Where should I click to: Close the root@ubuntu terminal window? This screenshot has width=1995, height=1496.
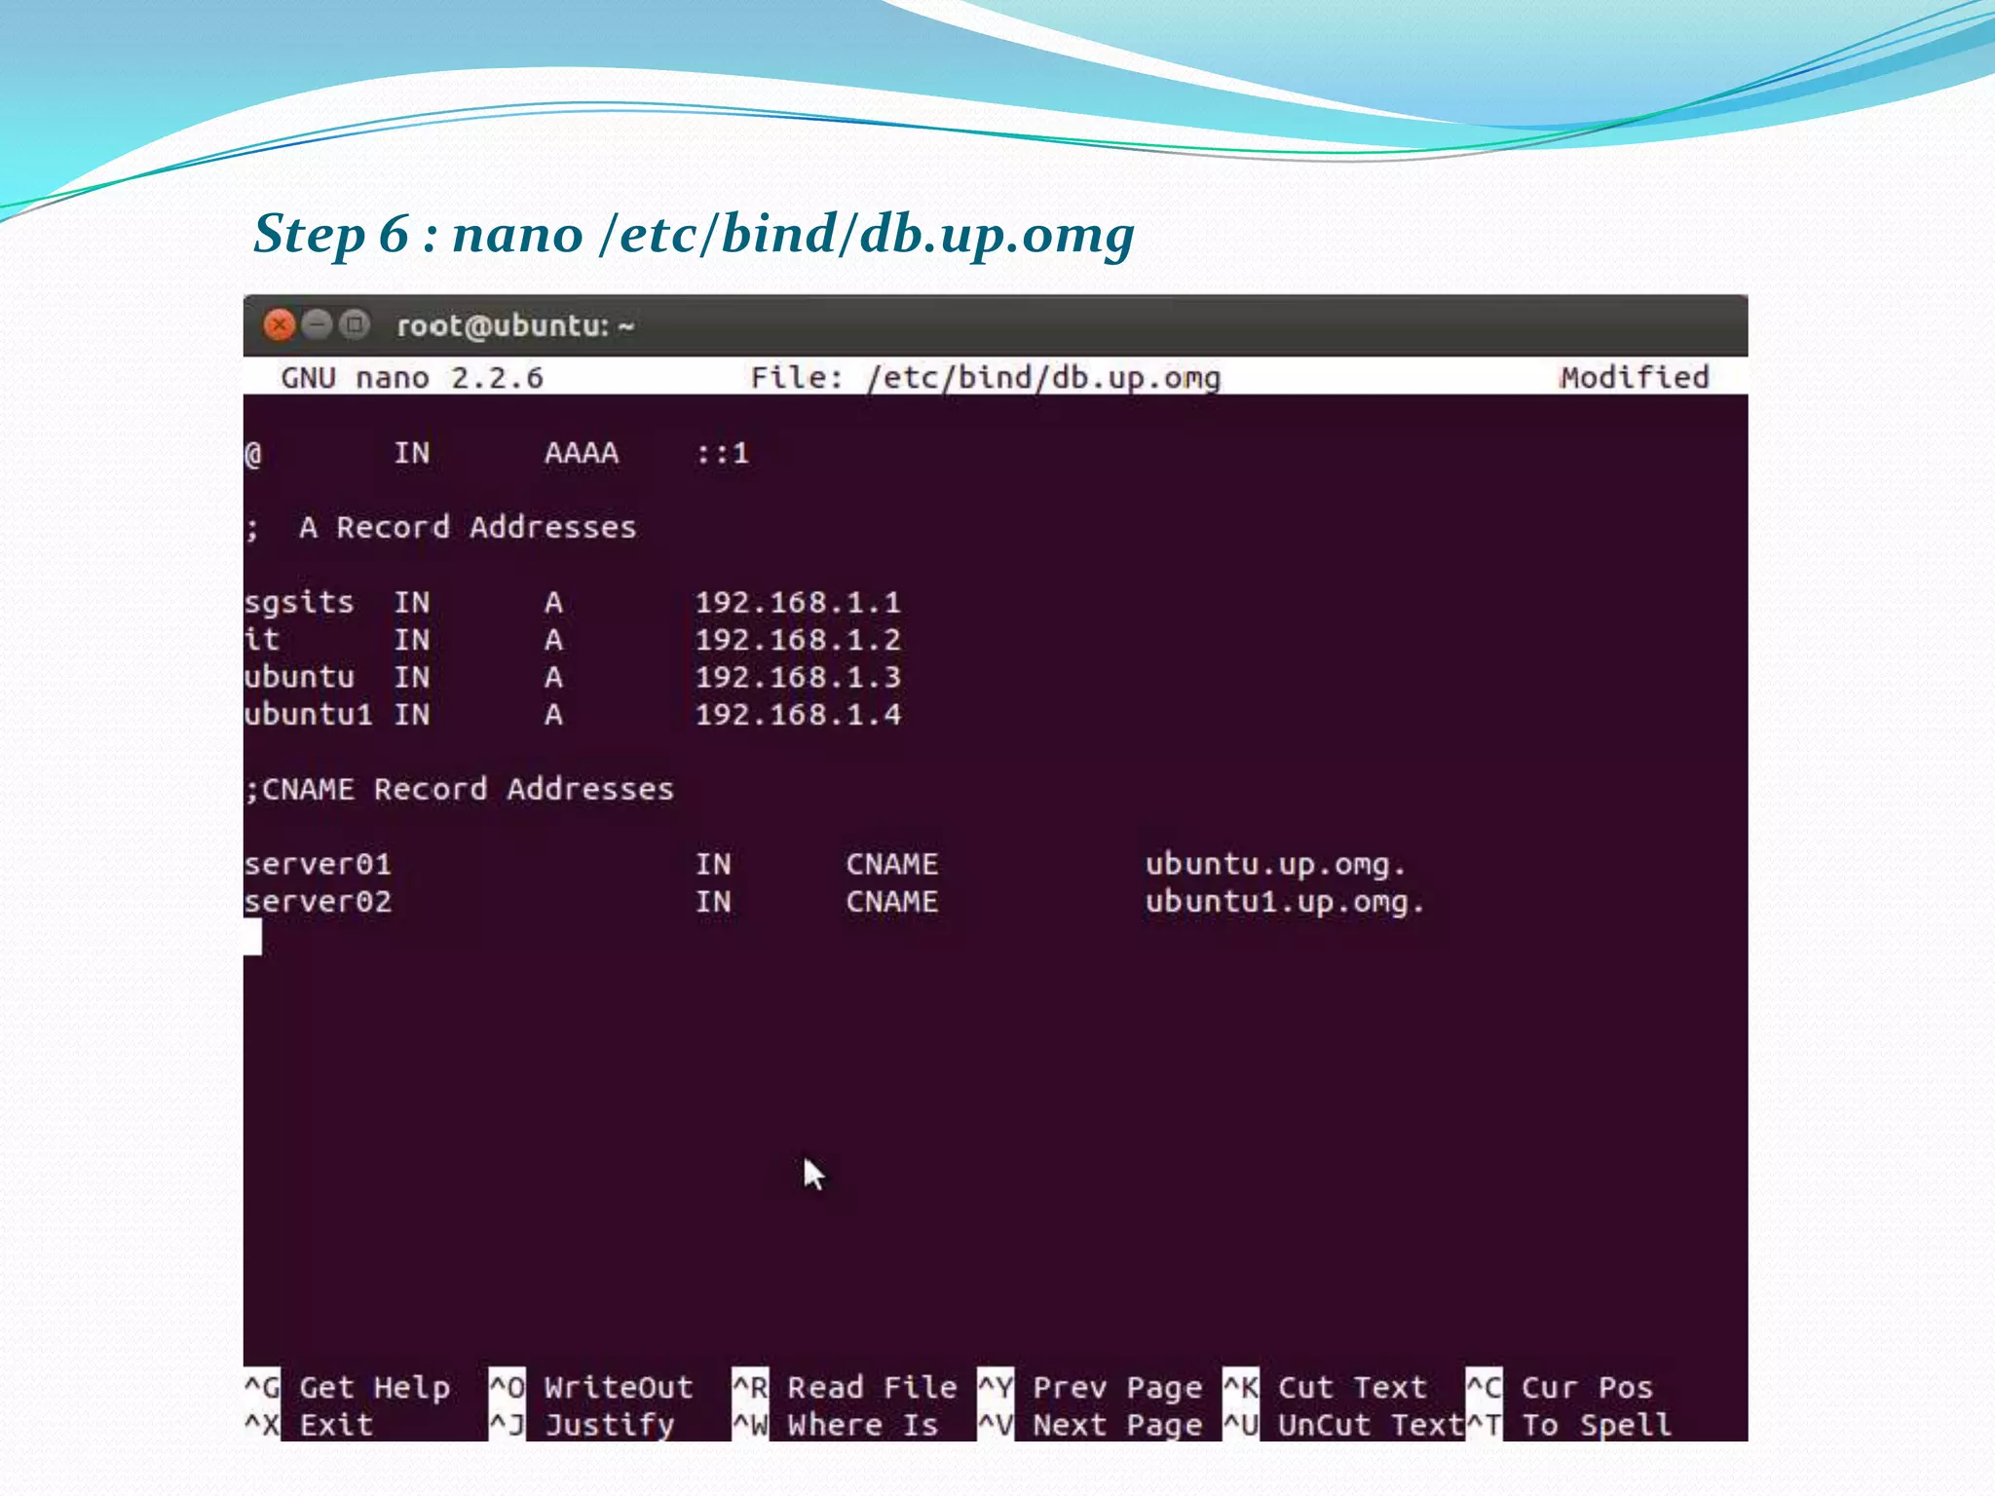click(x=280, y=324)
